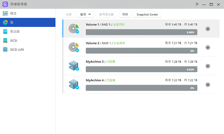Select the 卷 volume tab in sidebar
Image resolution: width=224 pixels, height=134 pixels.
(x=28, y=22)
